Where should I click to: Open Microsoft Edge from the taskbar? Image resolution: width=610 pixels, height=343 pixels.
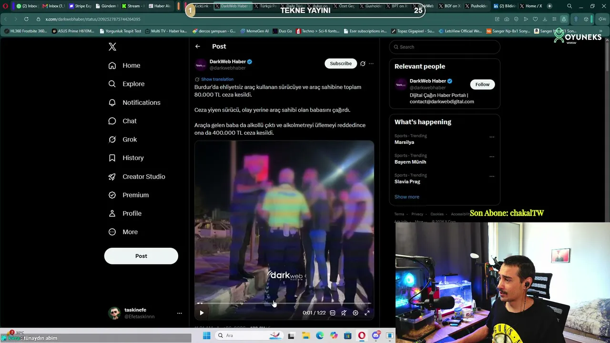(x=320, y=335)
